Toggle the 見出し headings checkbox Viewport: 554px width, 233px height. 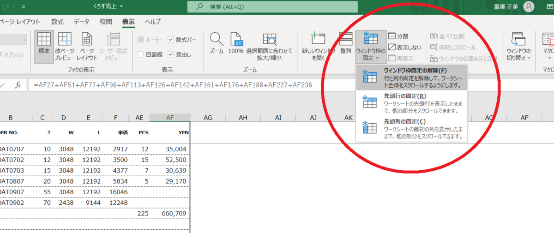[x=171, y=54]
